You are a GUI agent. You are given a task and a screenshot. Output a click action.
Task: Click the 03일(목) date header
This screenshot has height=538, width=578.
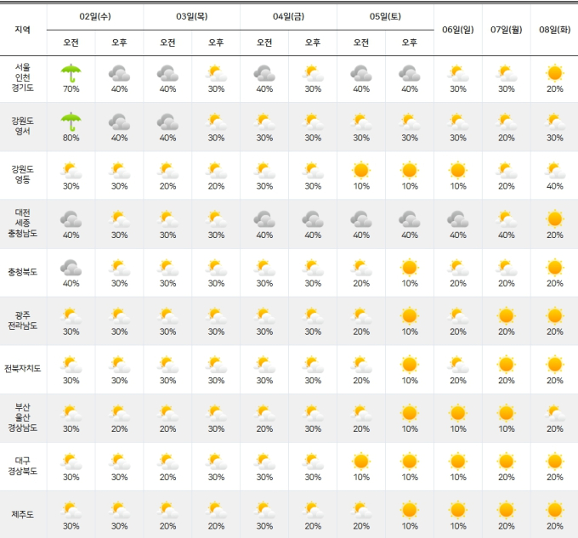192,16
